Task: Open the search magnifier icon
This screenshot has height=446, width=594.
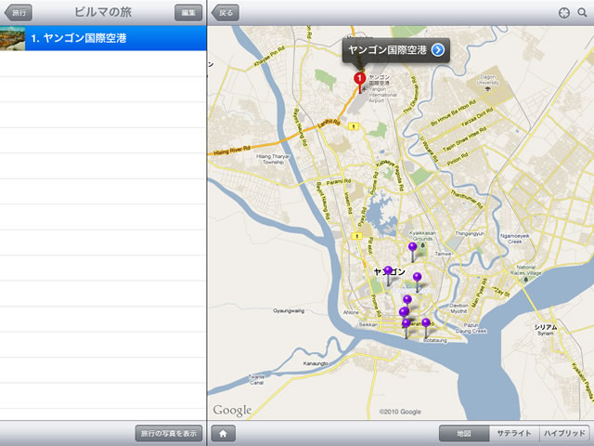Action: pos(582,13)
